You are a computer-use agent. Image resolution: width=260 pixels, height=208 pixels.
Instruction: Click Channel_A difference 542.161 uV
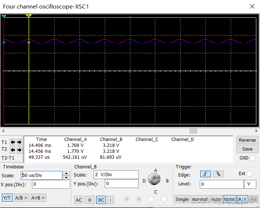click(75, 157)
